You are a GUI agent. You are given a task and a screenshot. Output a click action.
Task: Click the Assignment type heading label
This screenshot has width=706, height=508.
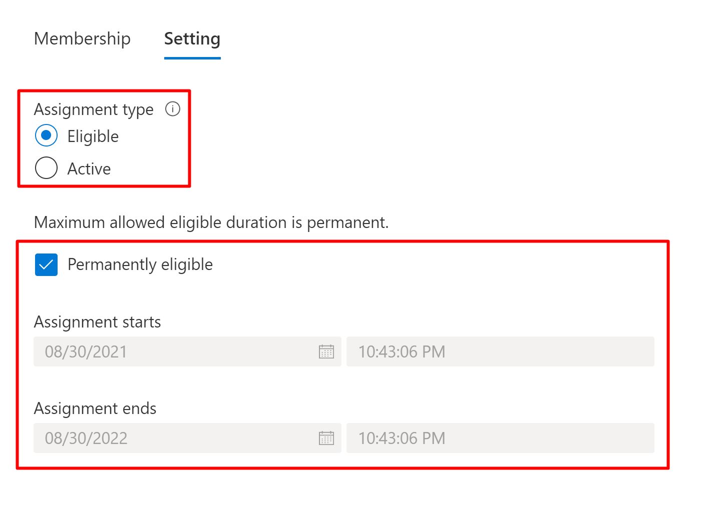pos(94,109)
